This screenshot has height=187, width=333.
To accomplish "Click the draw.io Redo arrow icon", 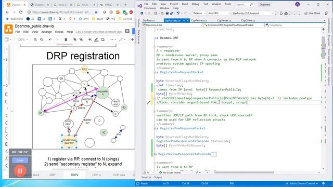I will coord(57,39).
